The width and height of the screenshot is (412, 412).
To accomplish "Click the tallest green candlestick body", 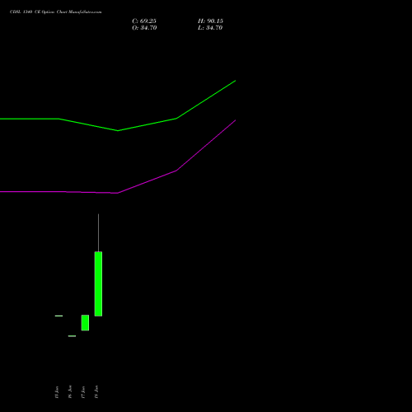I will [98, 283].
